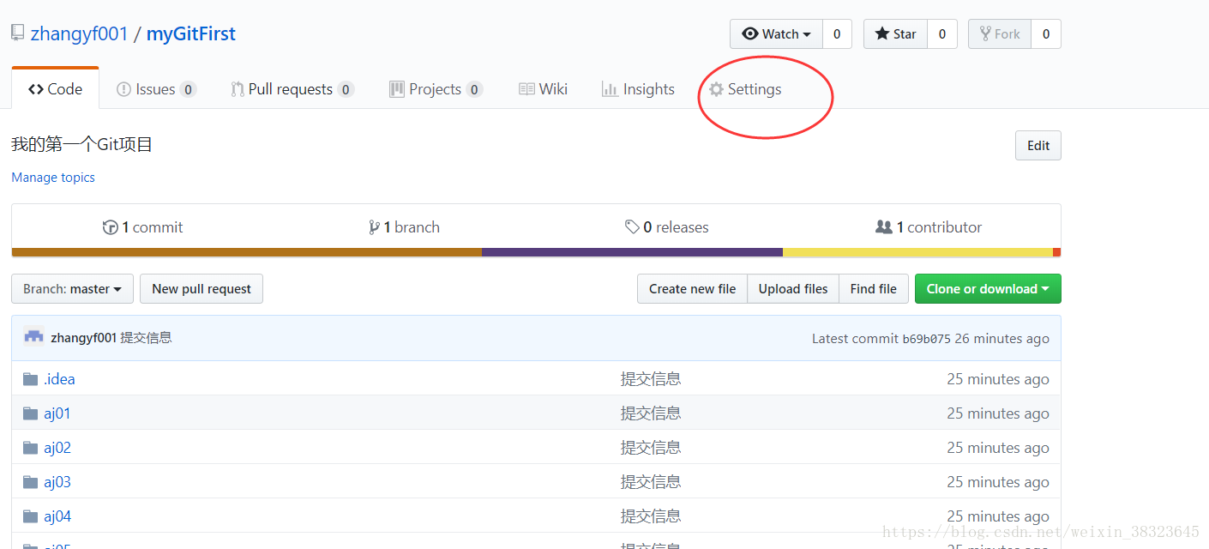Click the Settings gear icon
The image size is (1209, 549).
(716, 89)
